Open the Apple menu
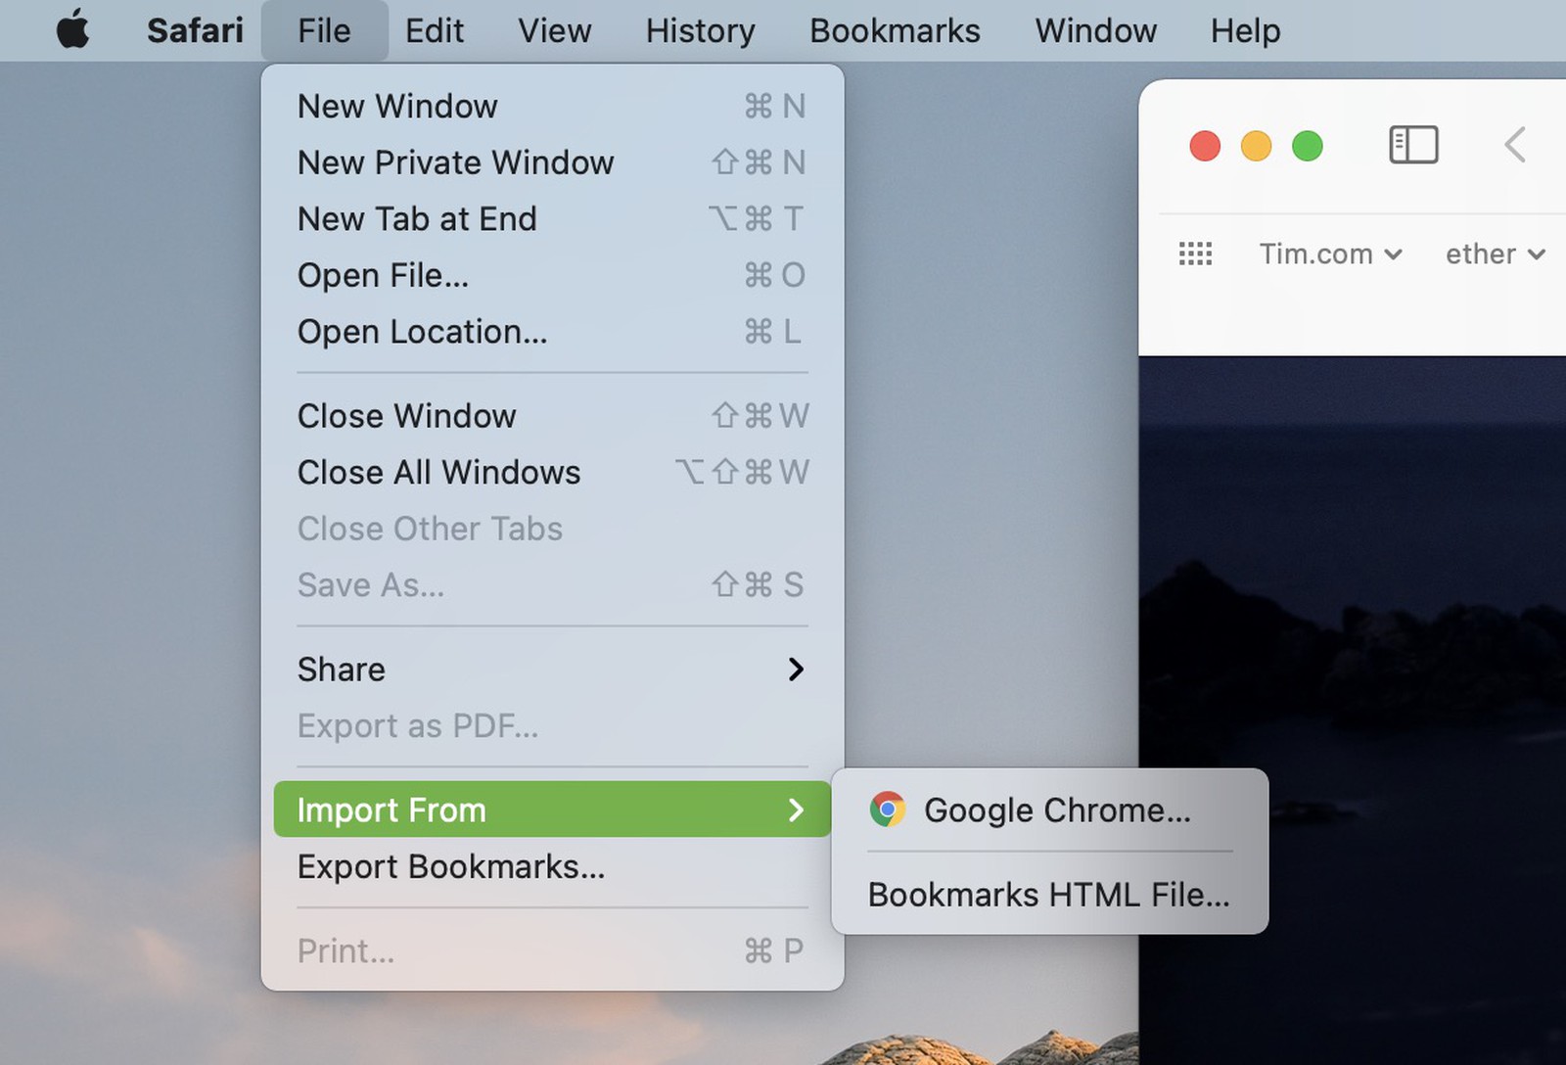1566x1065 pixels. (x=73, y=30)
